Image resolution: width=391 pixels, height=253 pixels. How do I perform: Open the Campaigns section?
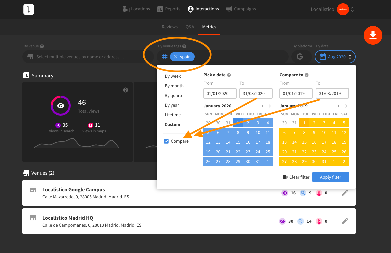point(241,9)
